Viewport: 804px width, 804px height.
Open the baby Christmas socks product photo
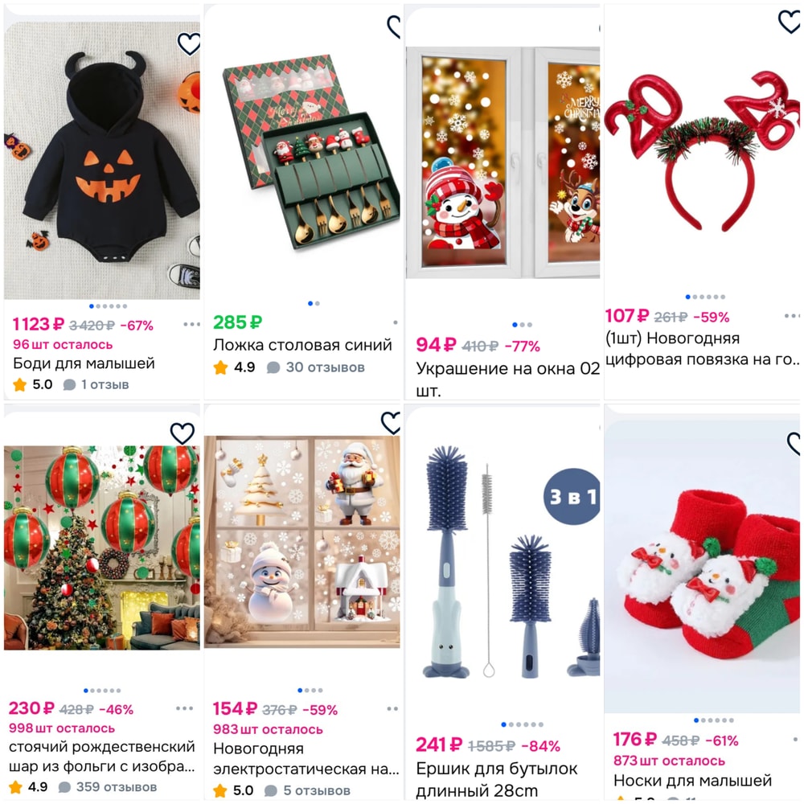[702, 567]
